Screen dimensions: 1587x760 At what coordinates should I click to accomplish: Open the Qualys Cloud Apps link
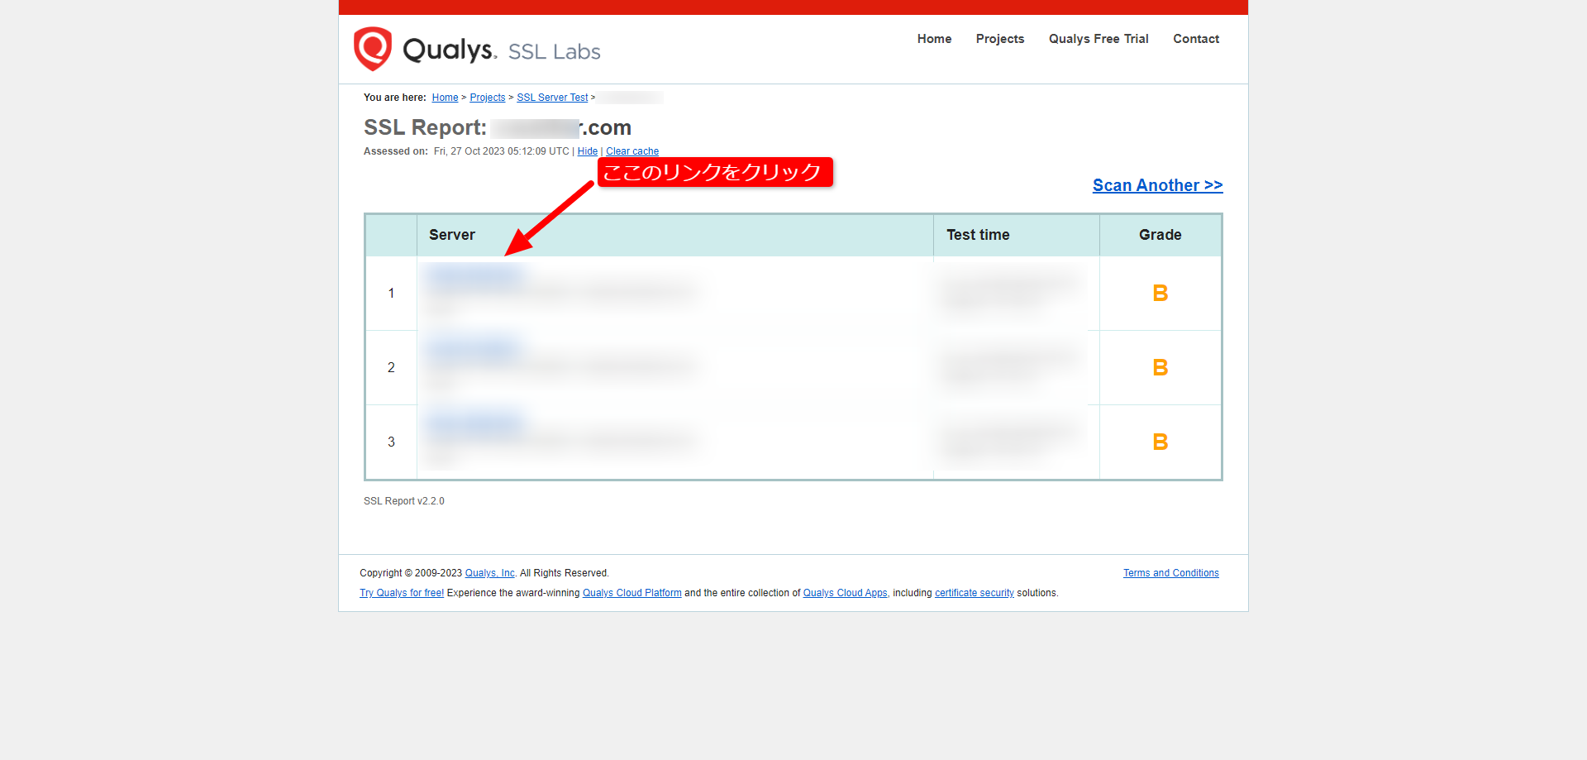[x=845, y=593]
